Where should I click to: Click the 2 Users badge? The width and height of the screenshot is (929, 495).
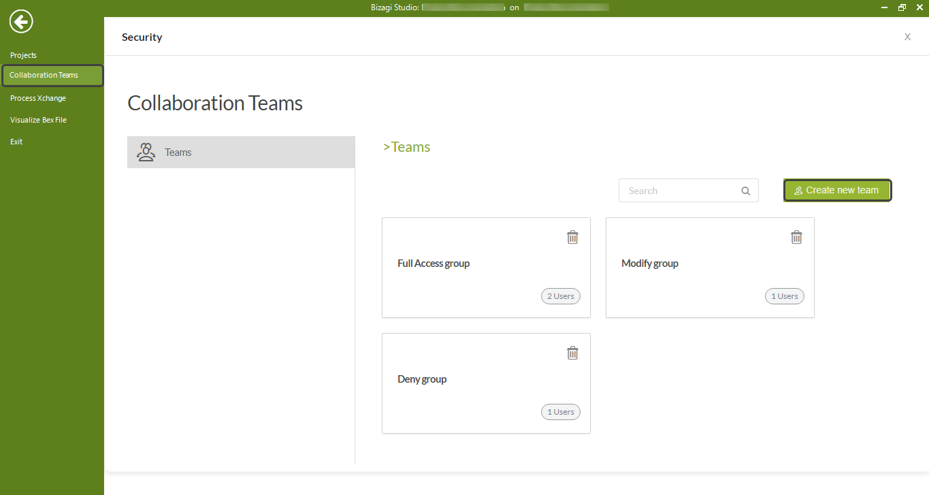tap(561, 296)
